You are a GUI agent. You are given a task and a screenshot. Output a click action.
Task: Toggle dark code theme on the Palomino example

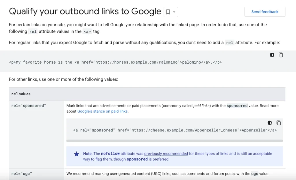click(x=272, y=55)
